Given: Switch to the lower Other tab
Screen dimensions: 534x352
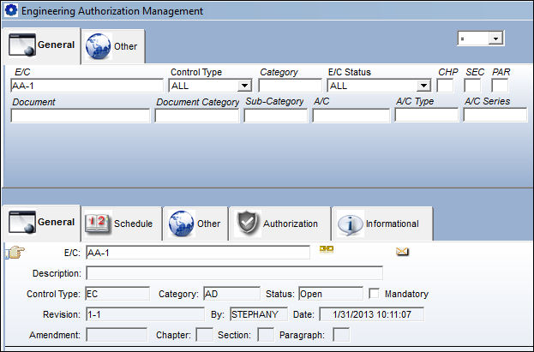Looking at the screenshot, I should tap(195, 224).
